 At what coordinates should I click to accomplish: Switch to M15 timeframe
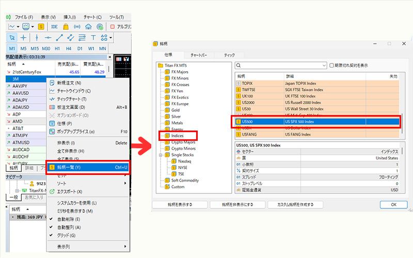pyautogui.click(x=35, y=49)
